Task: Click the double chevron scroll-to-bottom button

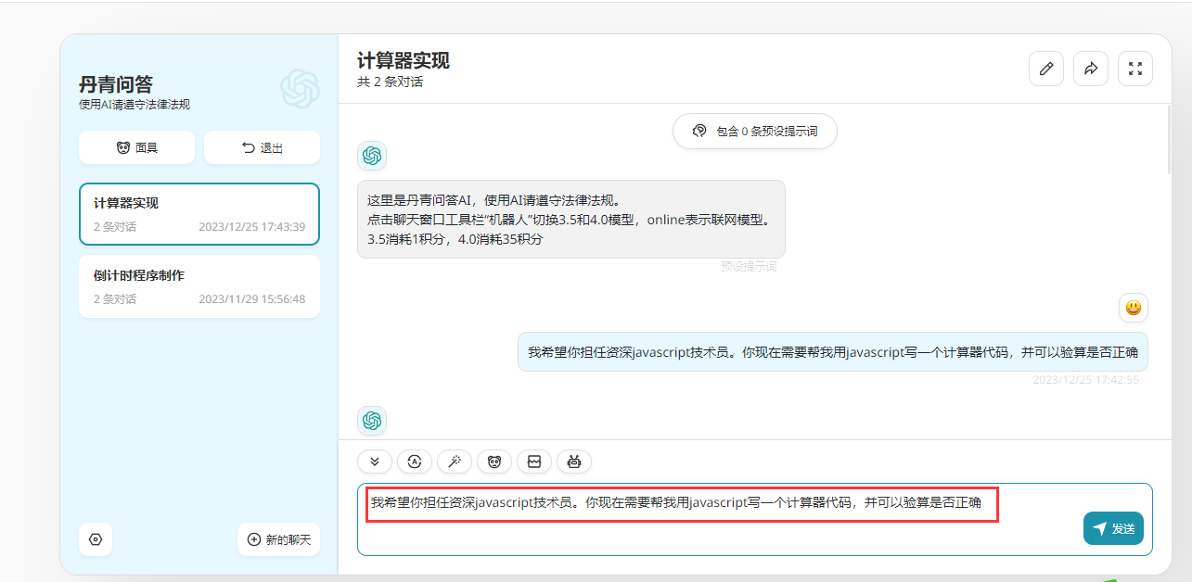Action: [375, 462]
